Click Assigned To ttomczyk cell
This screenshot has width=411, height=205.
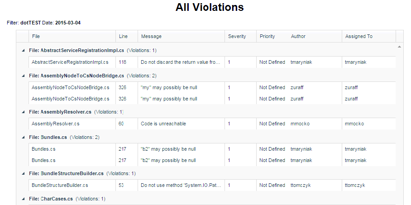pyautogui.click(x=369, y=186)
